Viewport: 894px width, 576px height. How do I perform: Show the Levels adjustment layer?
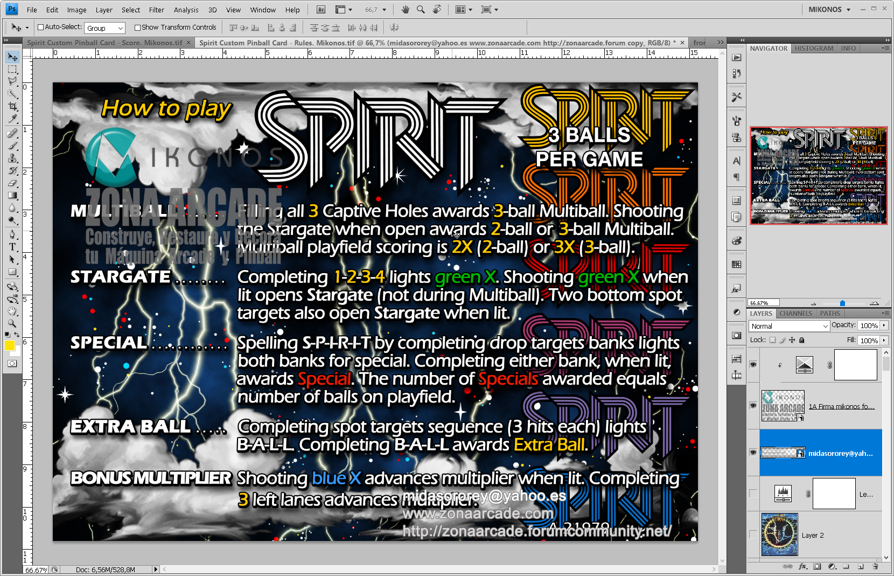pos(753,493)
